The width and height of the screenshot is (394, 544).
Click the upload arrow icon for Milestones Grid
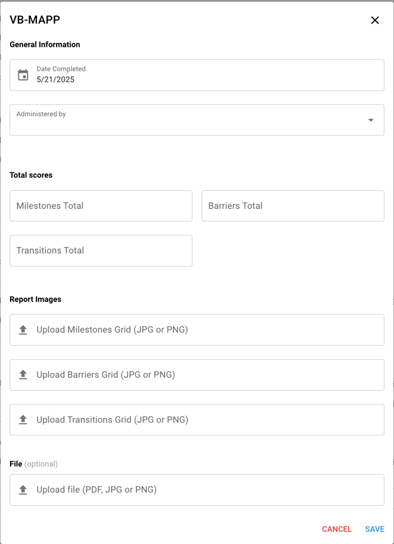(24, 330)
